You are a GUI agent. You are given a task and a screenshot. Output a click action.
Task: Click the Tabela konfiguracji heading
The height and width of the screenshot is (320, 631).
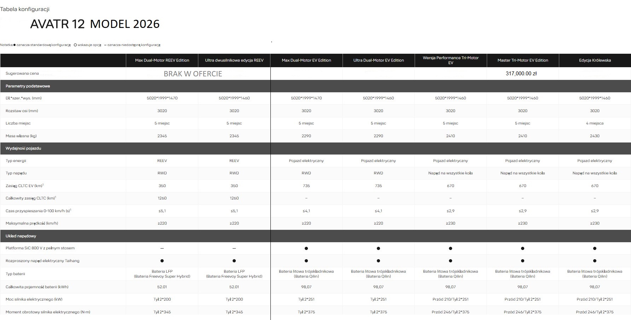coord(25,9)
